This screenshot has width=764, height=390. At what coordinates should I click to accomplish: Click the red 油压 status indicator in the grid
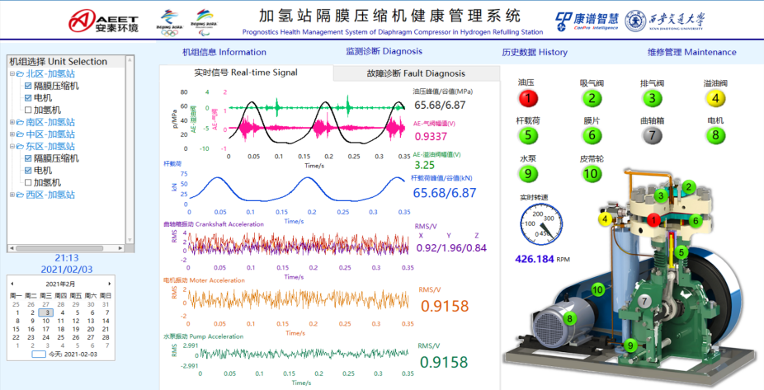(x=529, y=98)
